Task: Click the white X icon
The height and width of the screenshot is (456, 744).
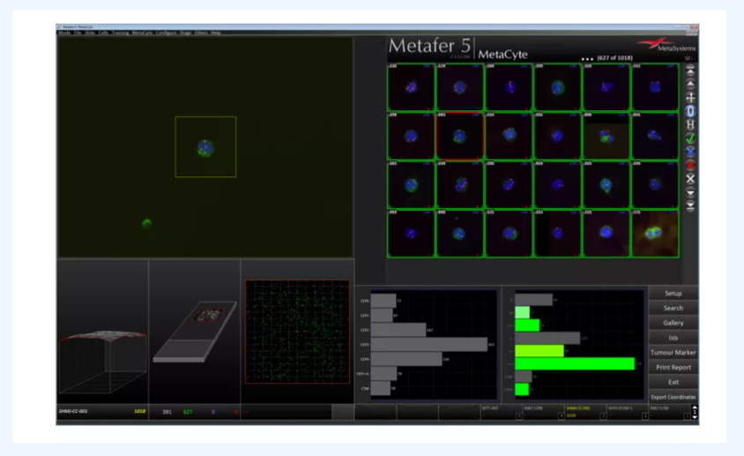Action: 690,178
